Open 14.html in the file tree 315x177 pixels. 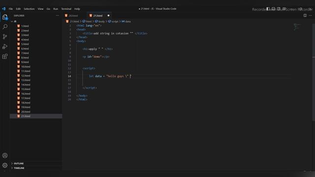26,85
